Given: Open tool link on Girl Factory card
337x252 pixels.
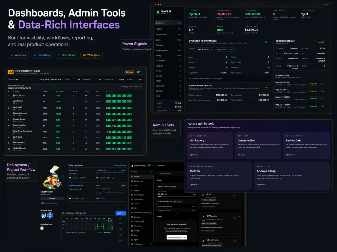Looking at the screenshot, I should coord(194,155).
